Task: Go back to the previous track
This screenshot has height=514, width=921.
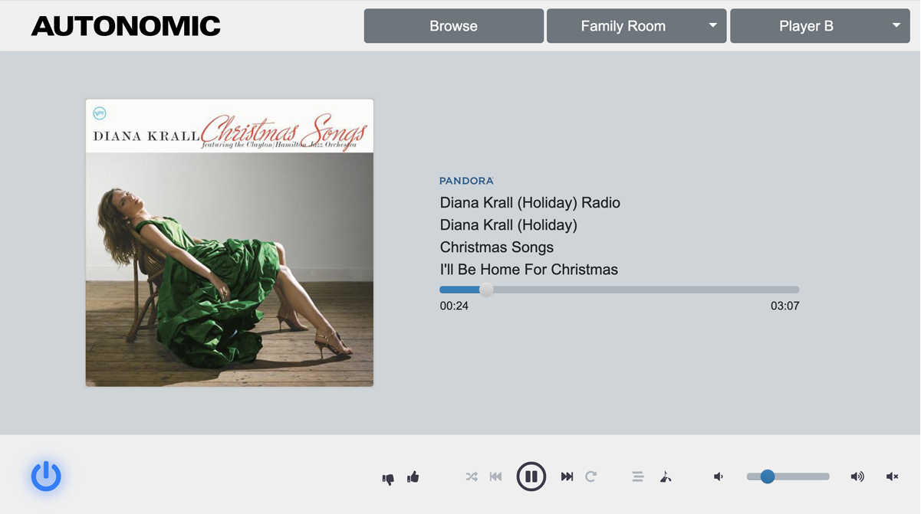Action: point(495,476)
